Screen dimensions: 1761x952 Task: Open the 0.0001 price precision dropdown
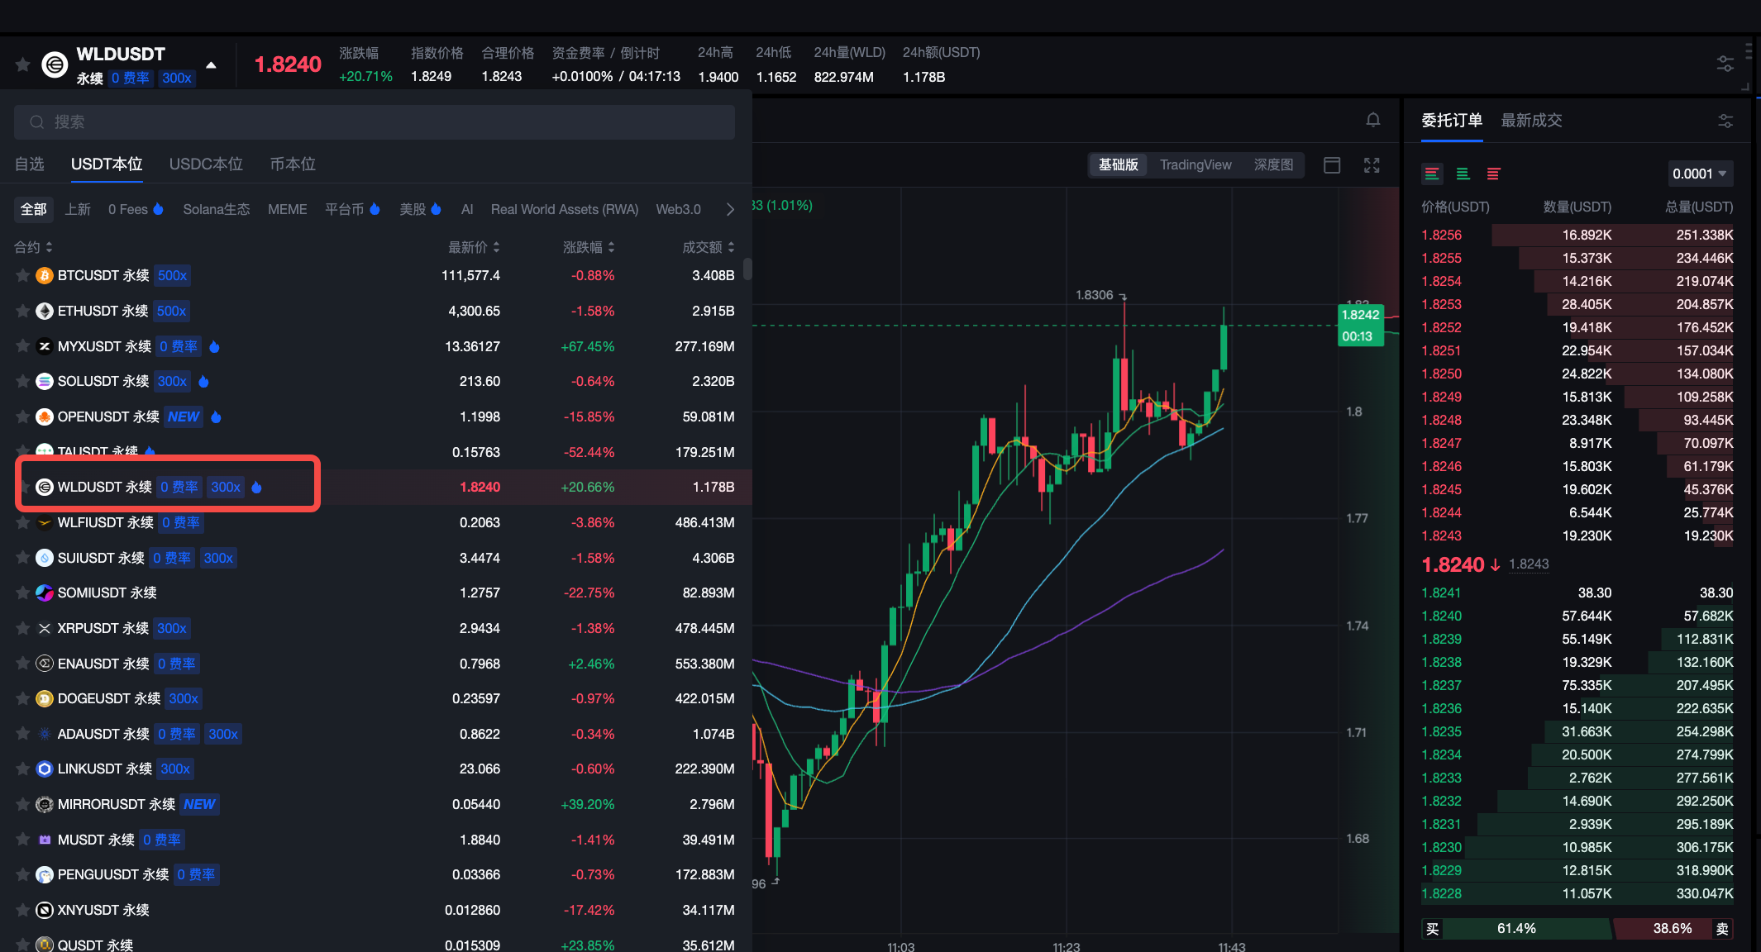[1700, 174]
